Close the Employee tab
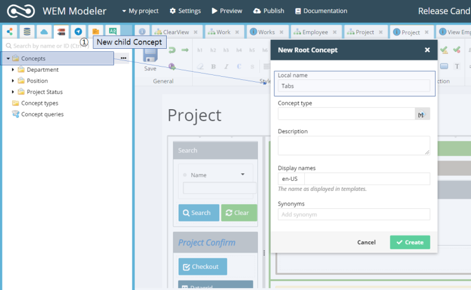This screenshot has width=471, height=290. click(x=335, y=32)
